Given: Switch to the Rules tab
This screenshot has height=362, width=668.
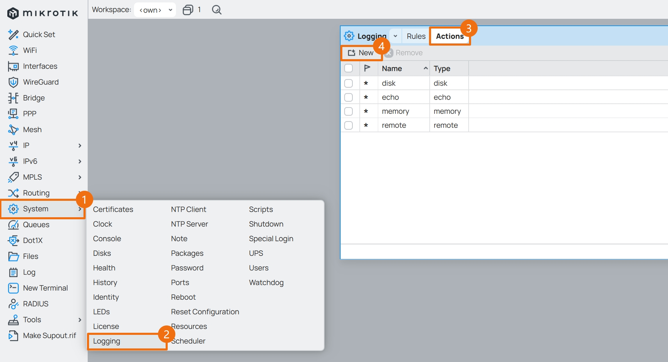Looking at the screenshot, I should point(416,36).
